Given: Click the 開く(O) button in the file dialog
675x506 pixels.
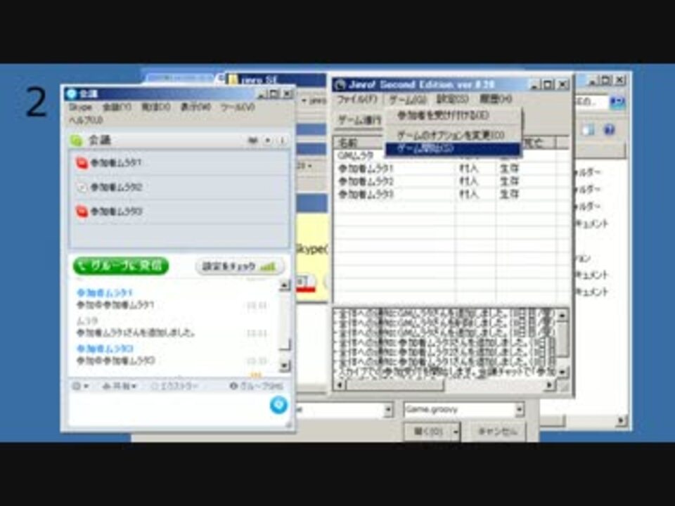Looking at the screenshot, I should 427,432.
